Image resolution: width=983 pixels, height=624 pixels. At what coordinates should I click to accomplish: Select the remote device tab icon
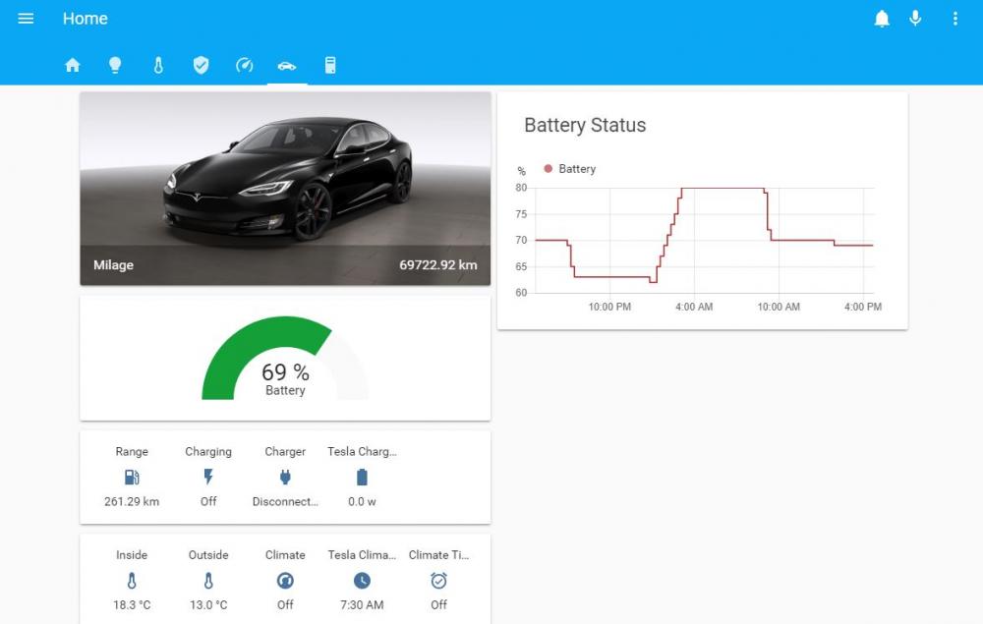coord(330,65)
